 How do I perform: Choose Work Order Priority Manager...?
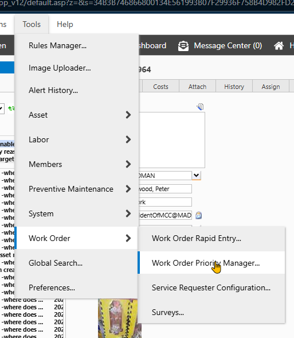tap(211, 263)
